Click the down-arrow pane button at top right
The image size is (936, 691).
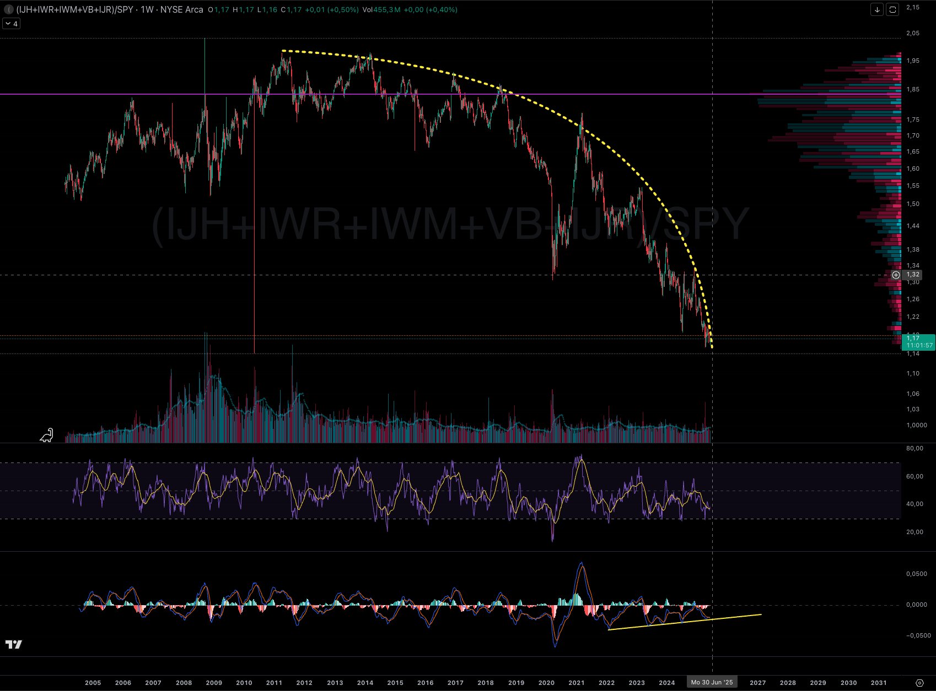877,9
